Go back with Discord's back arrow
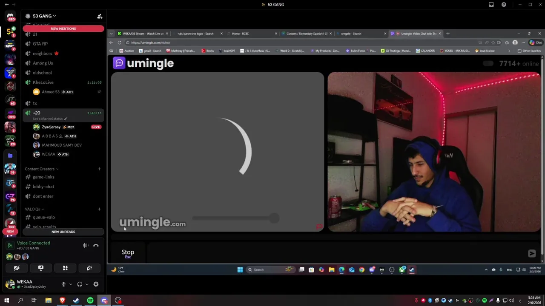This screenshot has width=545, height=306. [6, 5]
